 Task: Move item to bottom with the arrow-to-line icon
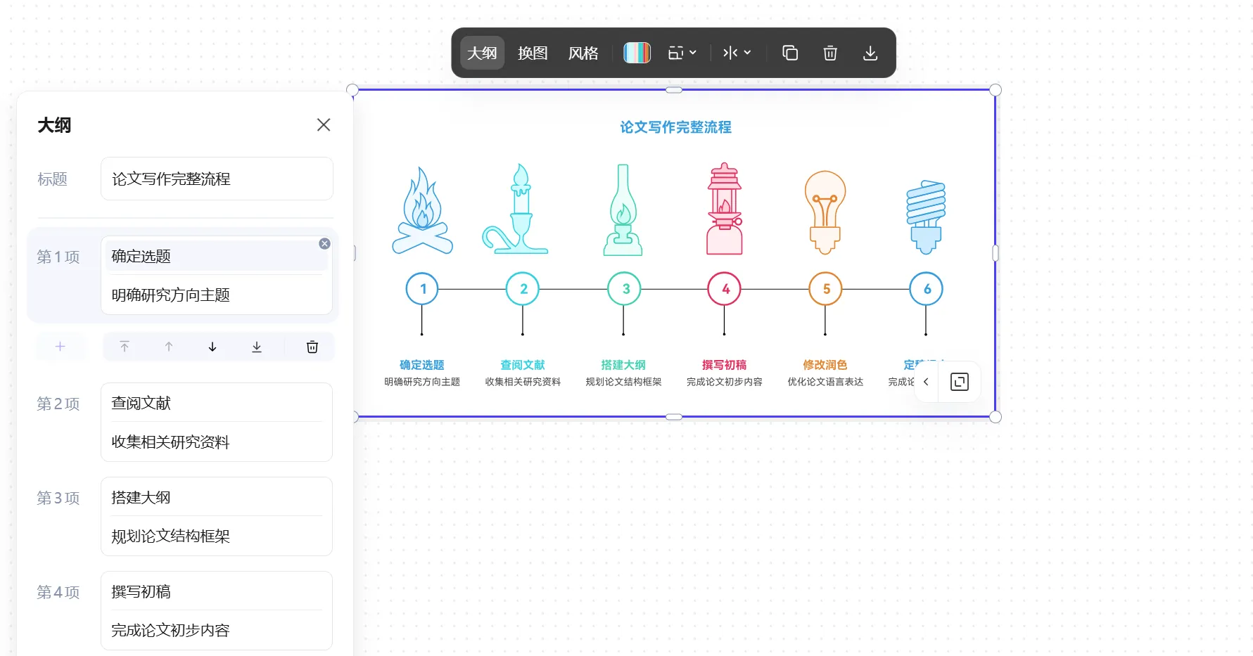coord(257,347)
